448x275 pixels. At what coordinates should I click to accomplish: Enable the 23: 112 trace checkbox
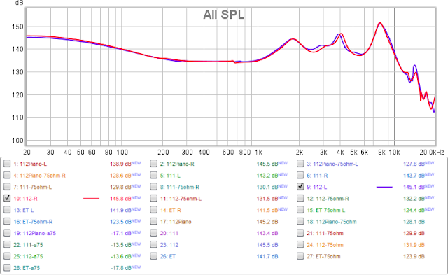coord(154,244)
